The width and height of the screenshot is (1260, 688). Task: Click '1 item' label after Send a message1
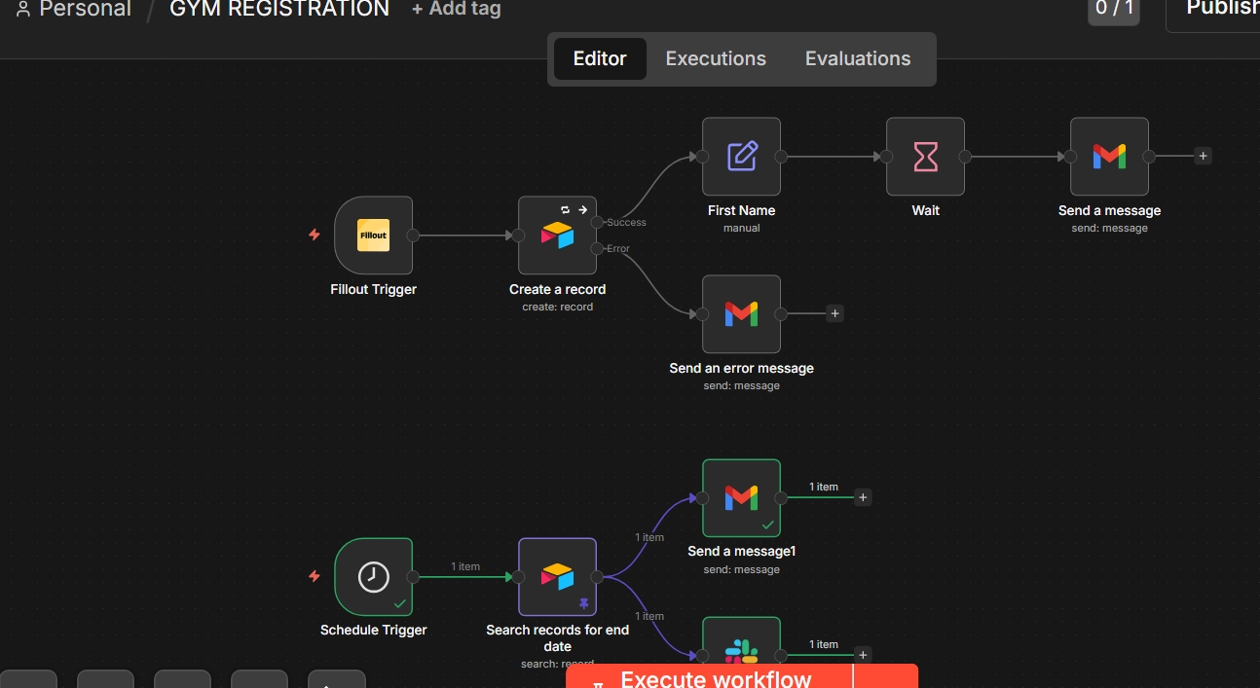(824, 487)
